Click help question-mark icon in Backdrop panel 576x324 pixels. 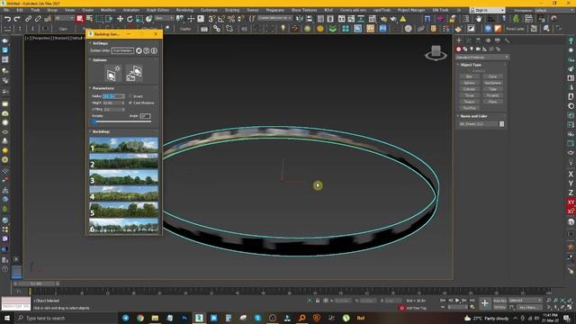(146, 50)
